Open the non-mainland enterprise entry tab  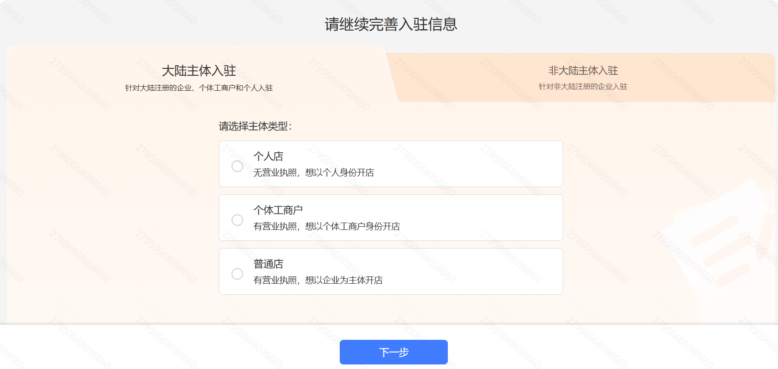(582, 77)
